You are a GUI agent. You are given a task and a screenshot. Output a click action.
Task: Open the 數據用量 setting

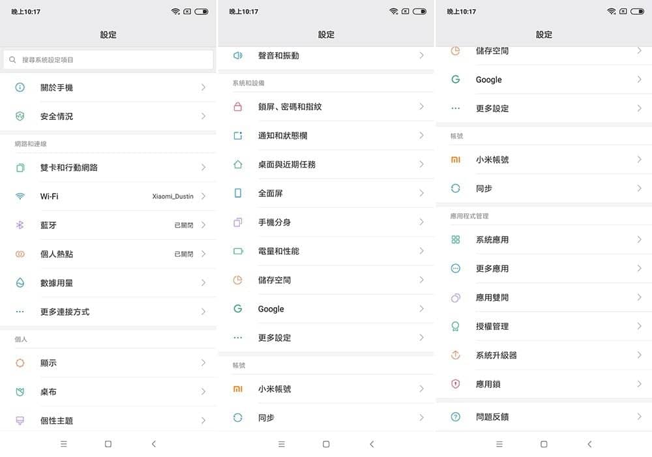coord(108,283)
